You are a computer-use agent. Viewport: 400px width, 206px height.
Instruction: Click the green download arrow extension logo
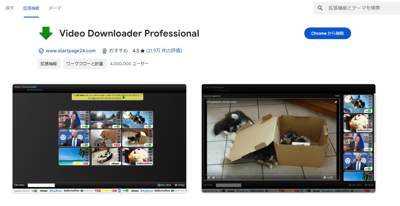[46, 33]
